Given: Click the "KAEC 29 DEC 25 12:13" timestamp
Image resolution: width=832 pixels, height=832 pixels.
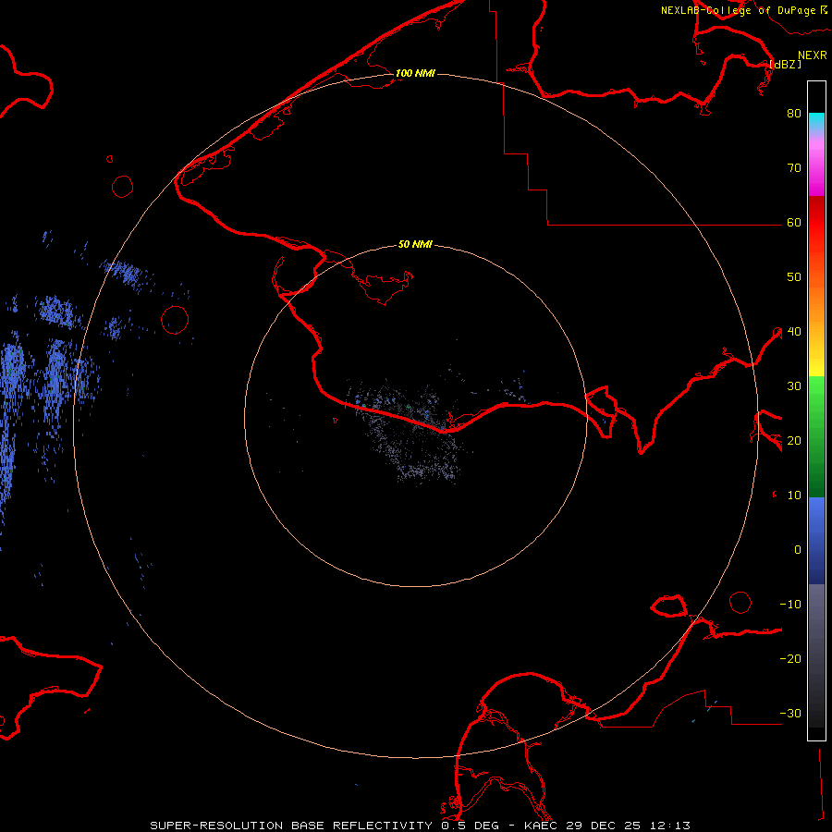Looking at the screenshot, I should pyautogui.click(x=607, y=826).
